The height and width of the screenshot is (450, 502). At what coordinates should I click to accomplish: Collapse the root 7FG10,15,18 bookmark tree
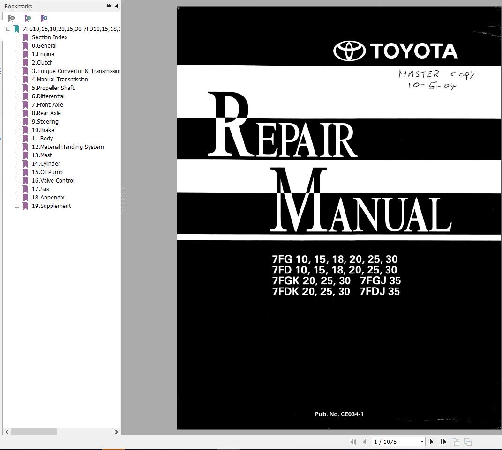8,29
